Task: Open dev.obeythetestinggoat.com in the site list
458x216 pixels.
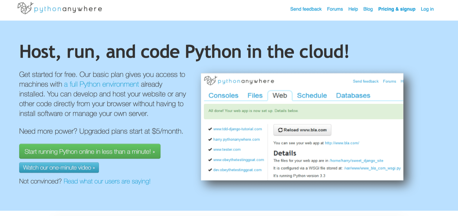Action: 237,170
